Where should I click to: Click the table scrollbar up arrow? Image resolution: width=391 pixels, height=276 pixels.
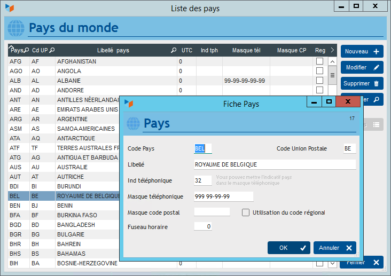(332, 61)
